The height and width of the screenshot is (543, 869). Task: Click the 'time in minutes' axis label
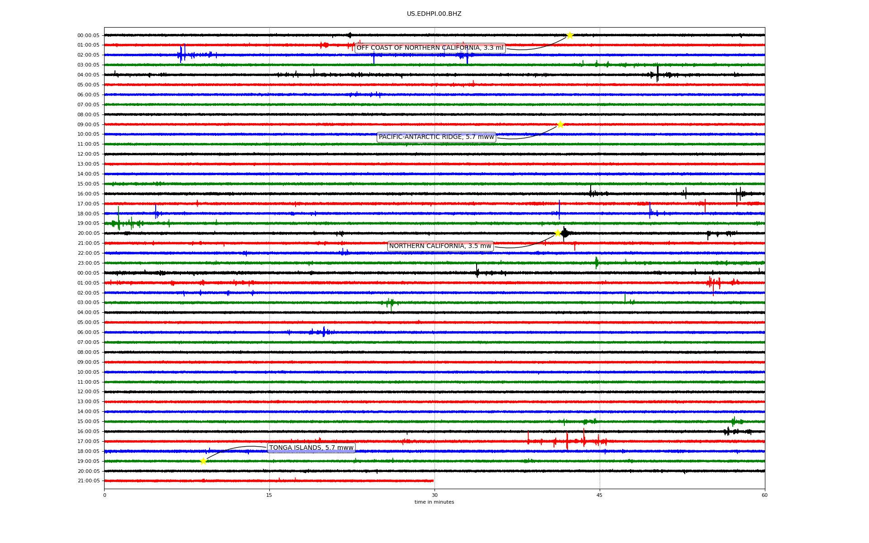point(434,502)
